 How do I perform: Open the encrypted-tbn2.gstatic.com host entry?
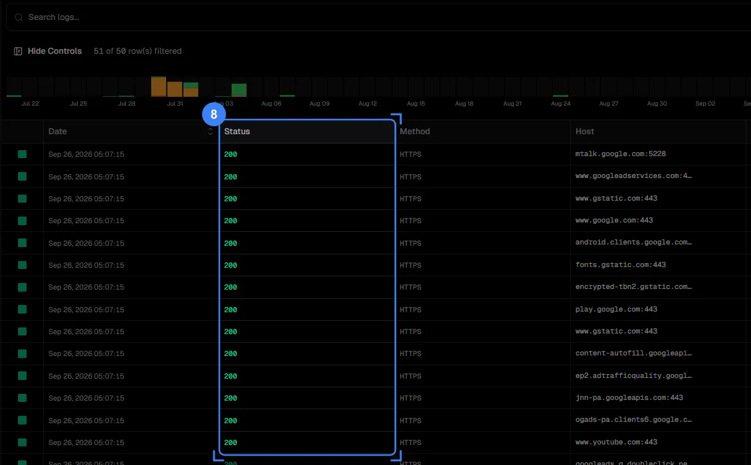(x=633, y=286)
